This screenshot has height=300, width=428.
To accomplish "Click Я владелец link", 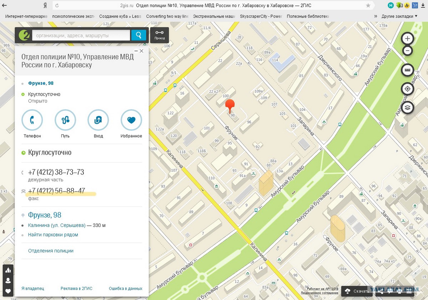I will point(33,288).
